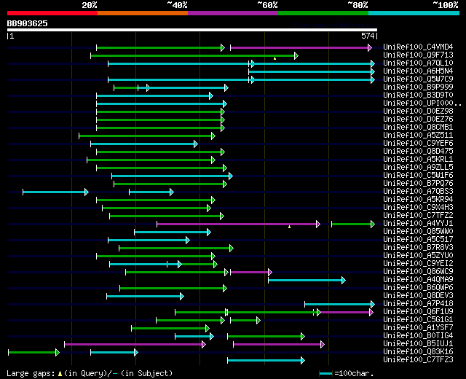The image size is (466, 379).
Task: Open the UniRef100_C5G1G1 label
Action: pos(418,320)
